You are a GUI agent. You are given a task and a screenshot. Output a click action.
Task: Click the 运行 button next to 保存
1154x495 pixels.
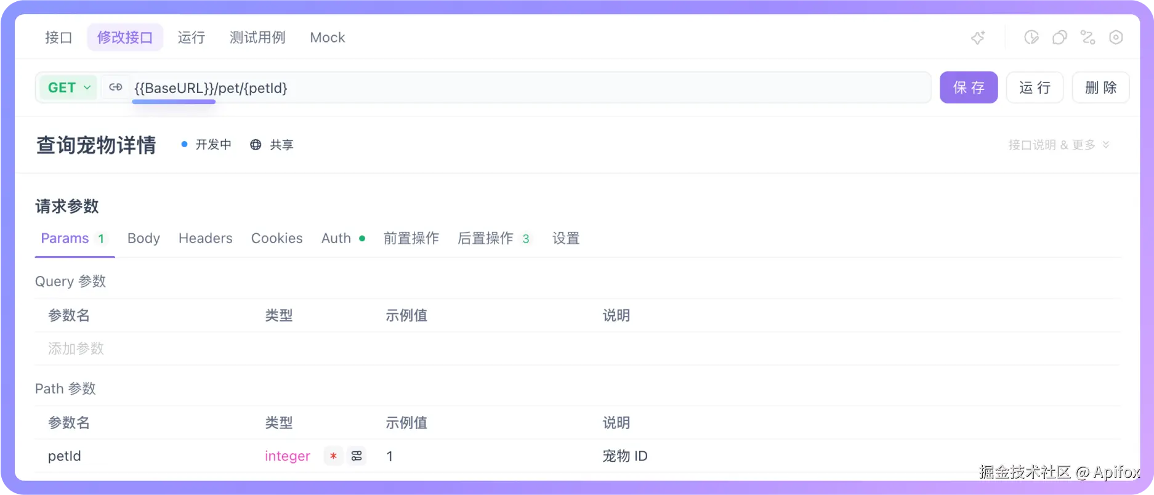1035,87
